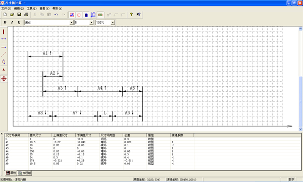303x182 pixels.
Task: Click the blue dimension-arrow calculation icon
Action: click(x=93, y=15)
